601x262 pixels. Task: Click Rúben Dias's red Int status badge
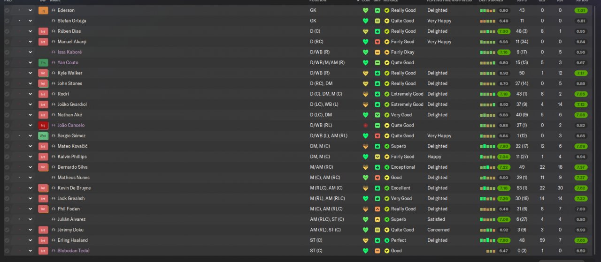pos(43,31)
